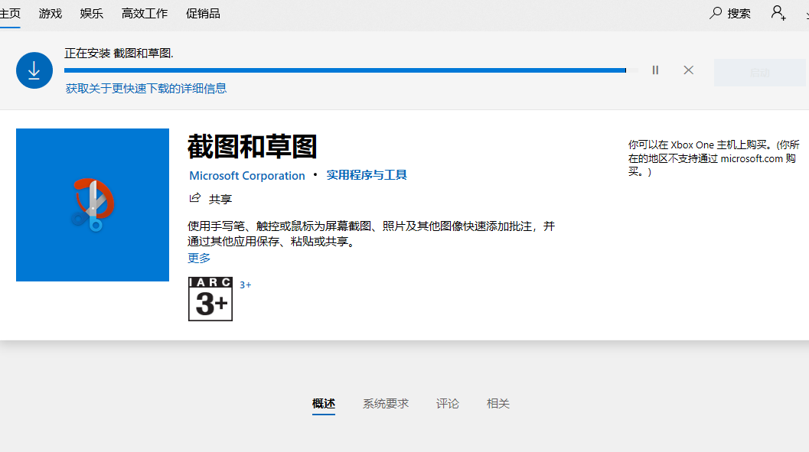This screenshot has width=809, height=452.
Task: Open the Microsoft Corporation publisher link
Action: click(247, 175)
